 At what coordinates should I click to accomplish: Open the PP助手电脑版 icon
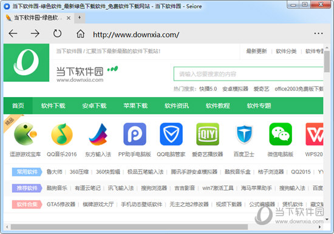[x=135, y=134]
